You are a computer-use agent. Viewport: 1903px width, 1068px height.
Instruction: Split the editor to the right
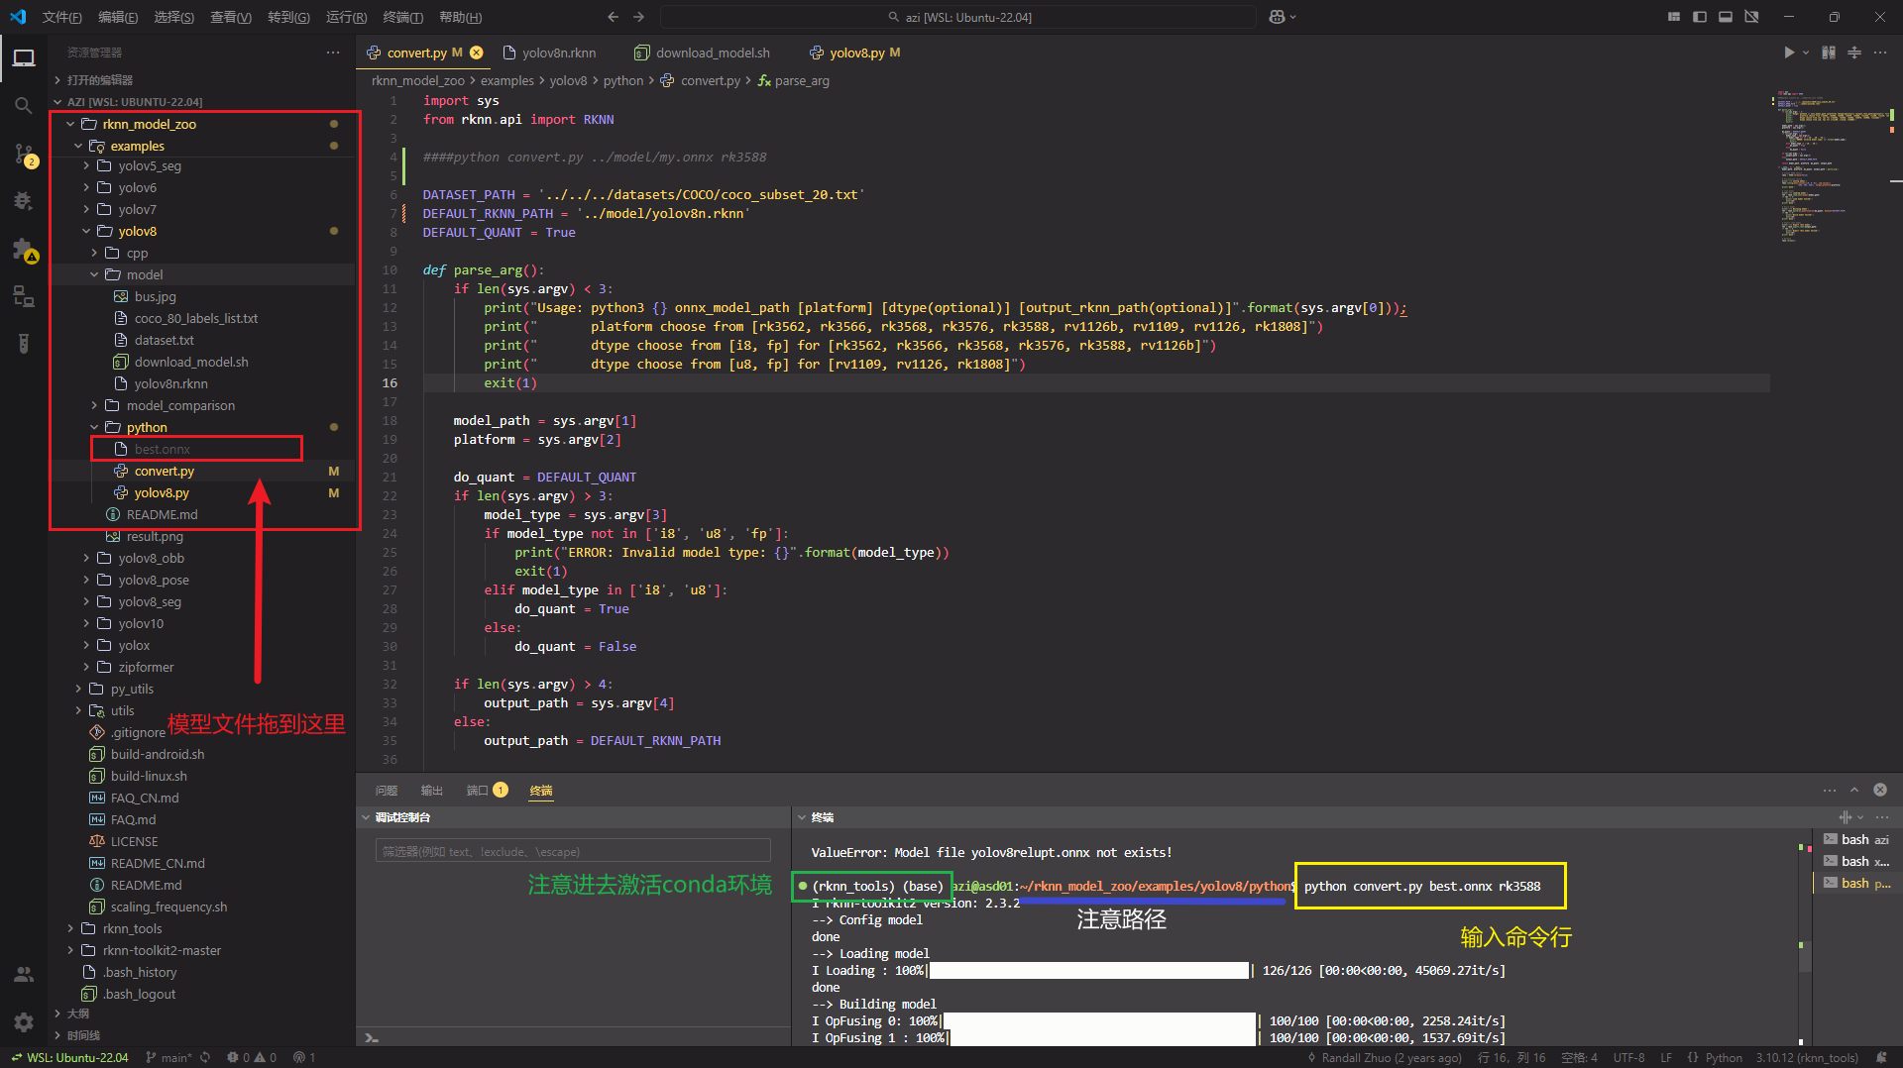1853,53
